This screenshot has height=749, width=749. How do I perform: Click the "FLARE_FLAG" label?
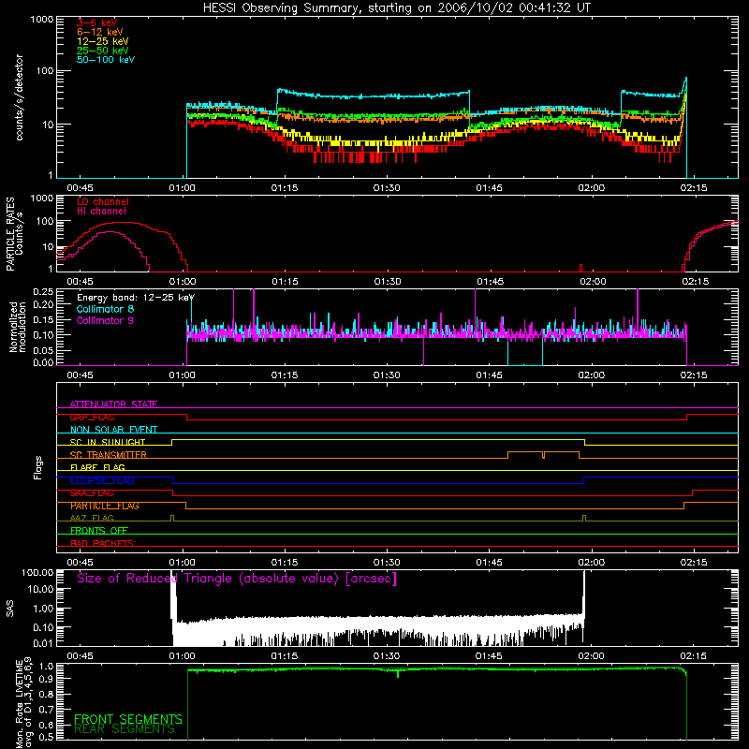tap(97, 467)
